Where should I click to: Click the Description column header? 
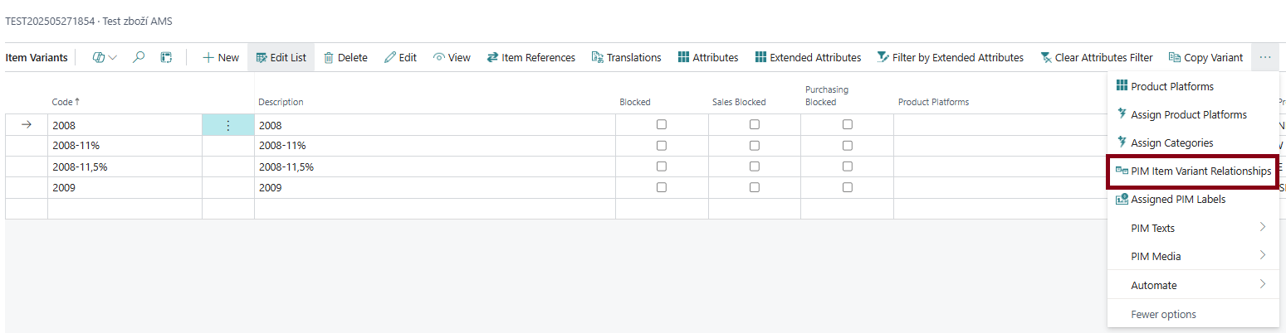click(281, 102)
